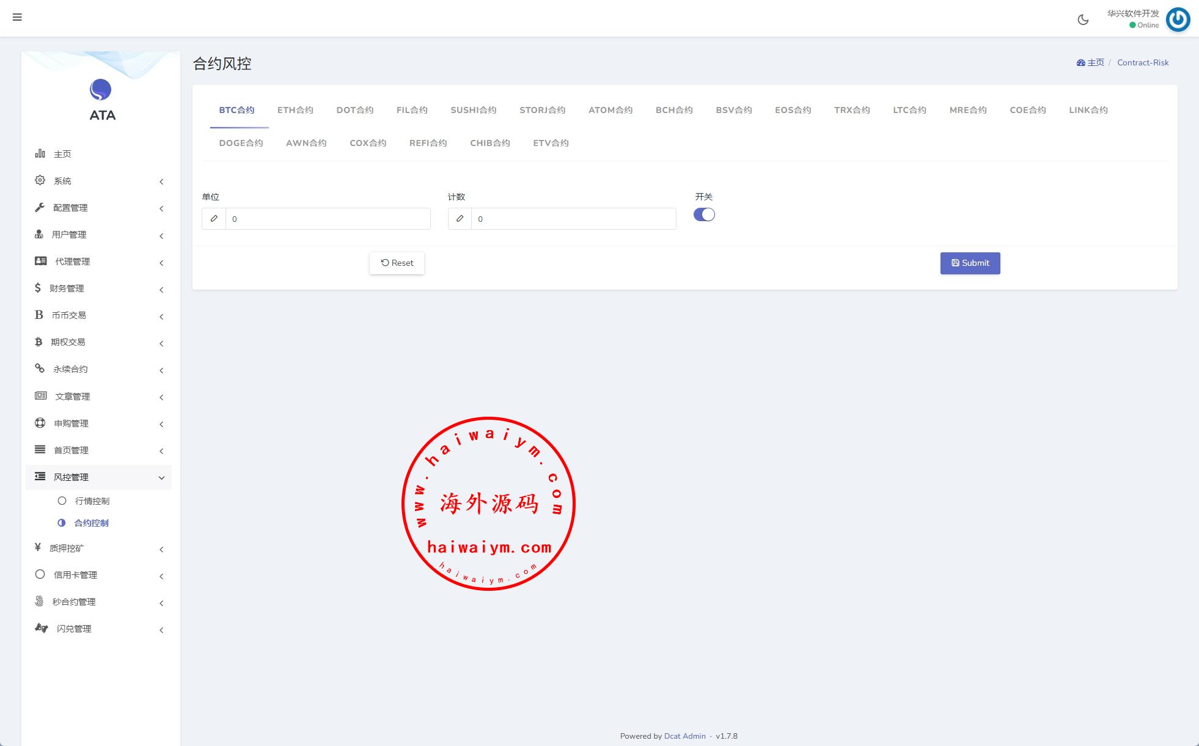This screenshot has height=746, width=1199.
Task: Toggle the 开关 switch off
Action: coord(704,214)
